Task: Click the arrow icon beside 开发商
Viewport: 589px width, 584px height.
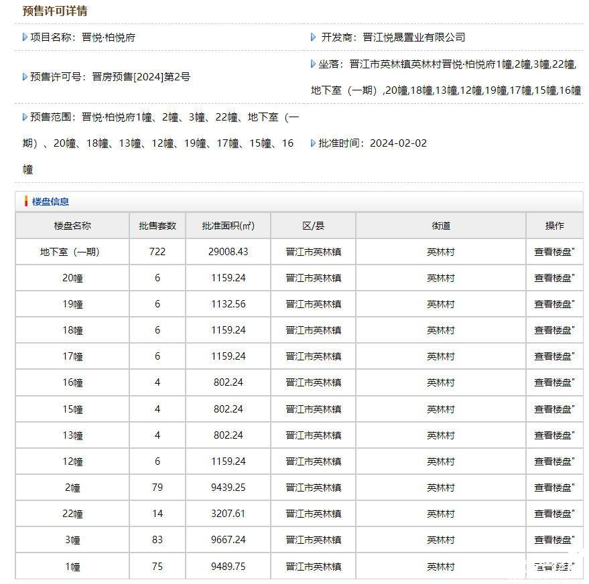Action: 314,38
